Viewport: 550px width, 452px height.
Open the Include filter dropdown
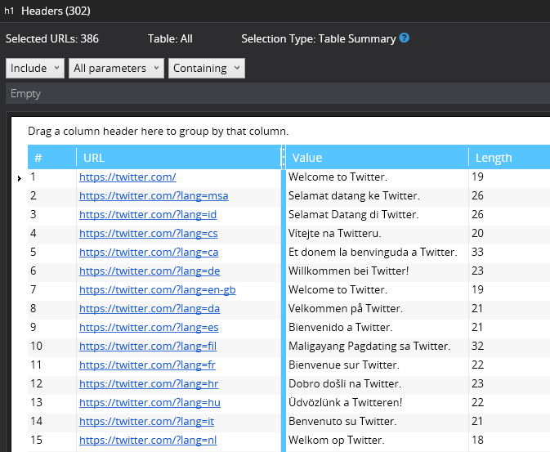pos(34,69)
